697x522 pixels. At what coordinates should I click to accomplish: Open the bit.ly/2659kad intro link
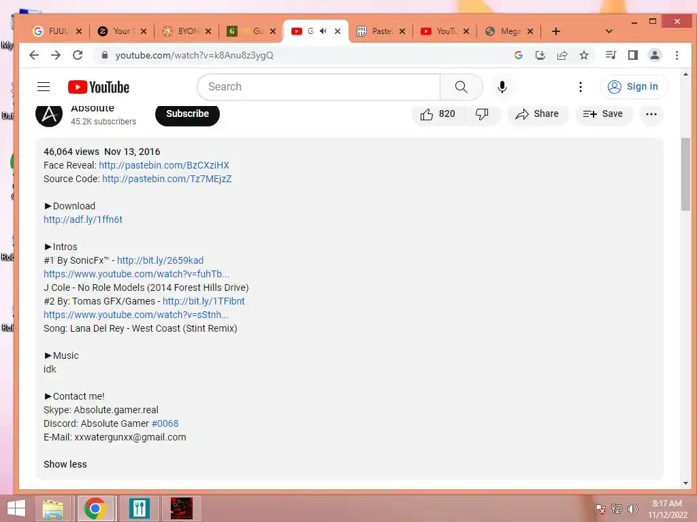tap(160, 260)
